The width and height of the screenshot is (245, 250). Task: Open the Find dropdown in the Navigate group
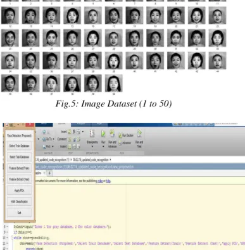pyautogui.click(x=53, y=146)
